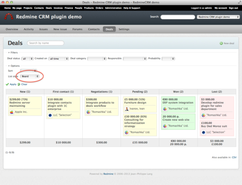
Task: Open Products in the top menu
Action: tap(89, 8)
